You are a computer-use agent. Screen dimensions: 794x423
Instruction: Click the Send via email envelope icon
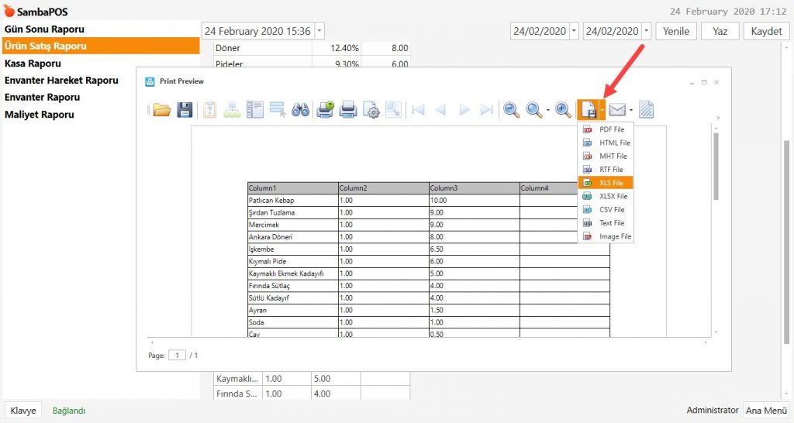pyautogui.click(x=617, y=110)
